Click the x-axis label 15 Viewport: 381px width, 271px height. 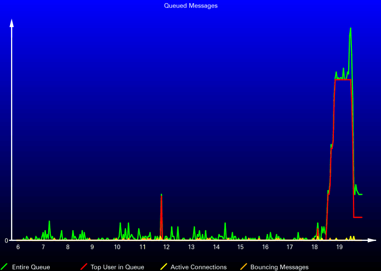tap(241, 247)
